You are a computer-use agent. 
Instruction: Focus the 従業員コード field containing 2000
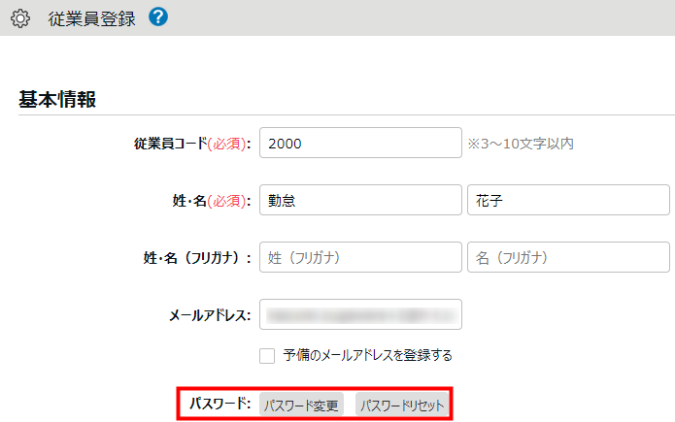[x=360, y=143]
